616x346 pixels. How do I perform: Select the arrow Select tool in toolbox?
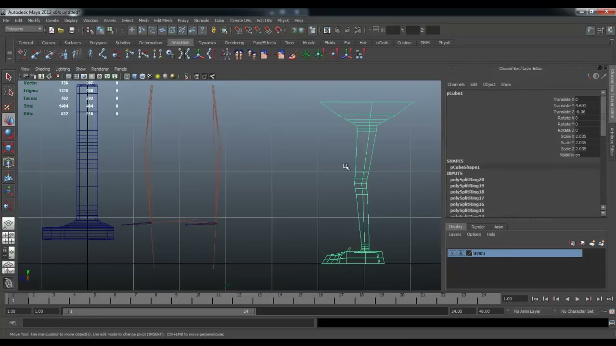click(8, 77)
